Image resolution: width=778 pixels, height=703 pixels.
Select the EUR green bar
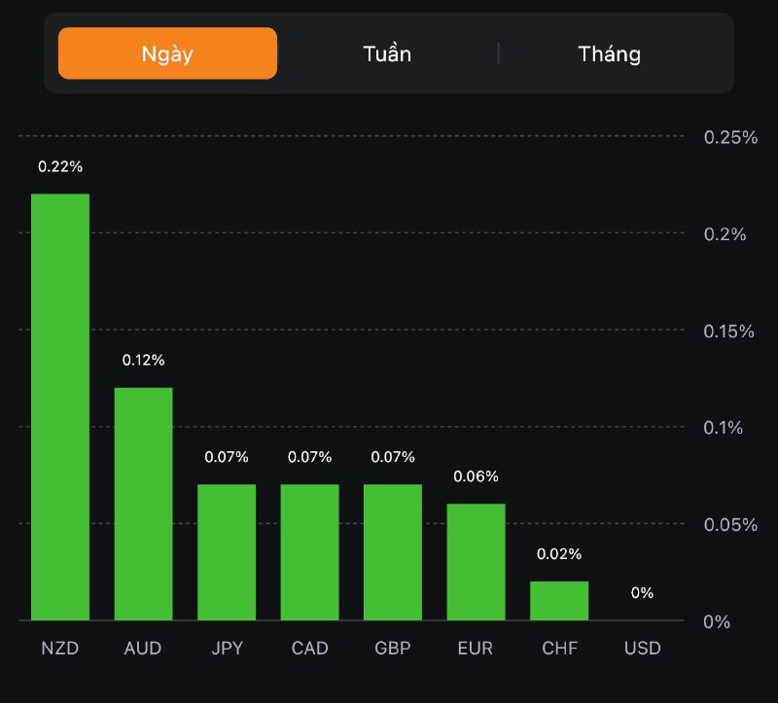(477, 561)
